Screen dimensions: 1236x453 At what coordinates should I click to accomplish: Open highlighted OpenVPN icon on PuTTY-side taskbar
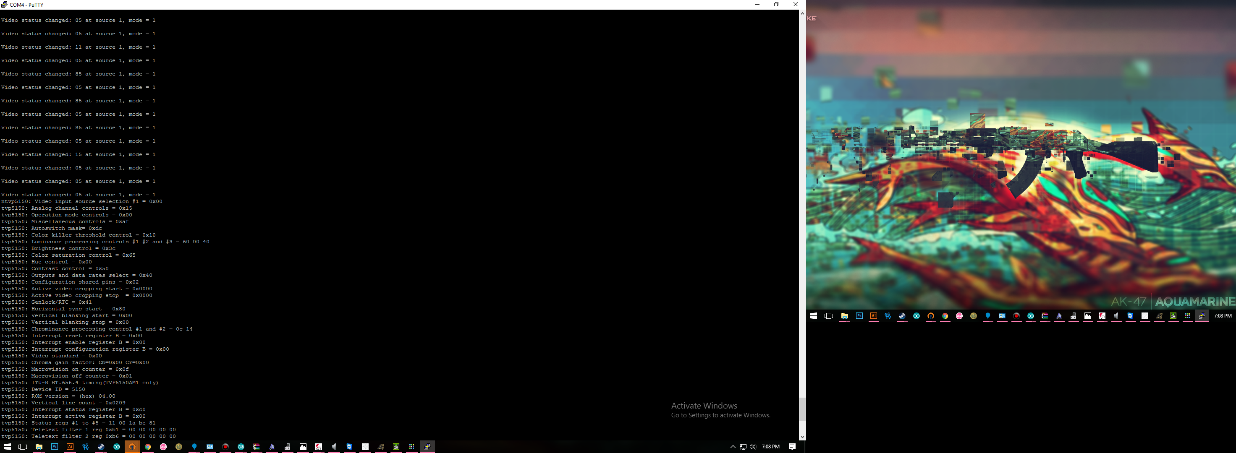pyautogui.click(x=132, y=447)
